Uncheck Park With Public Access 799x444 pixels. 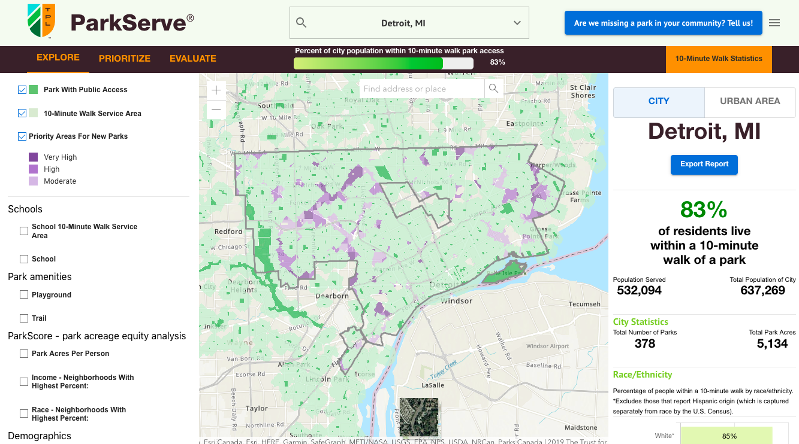pyautogui.click(x=22, y=89)
